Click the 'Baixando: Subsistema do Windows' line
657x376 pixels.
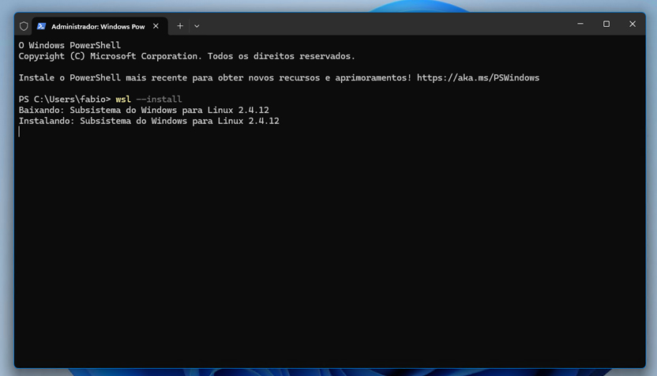[144, 111]
